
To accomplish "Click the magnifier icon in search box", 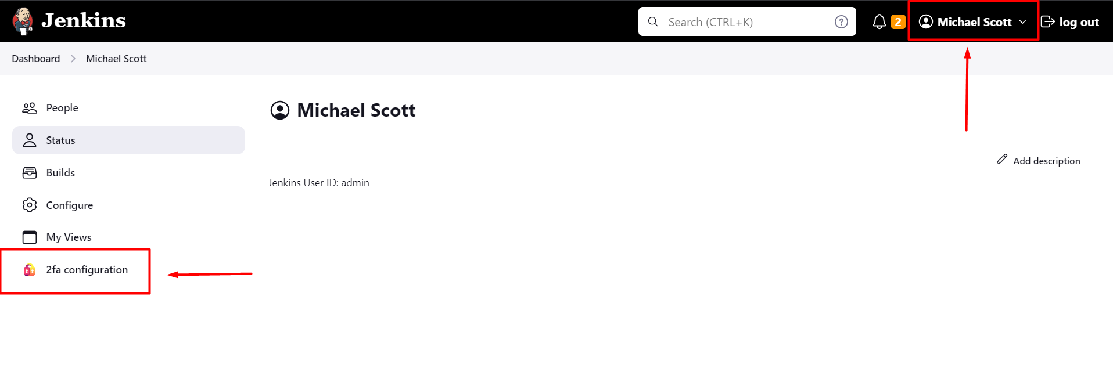I will [653, 21].
